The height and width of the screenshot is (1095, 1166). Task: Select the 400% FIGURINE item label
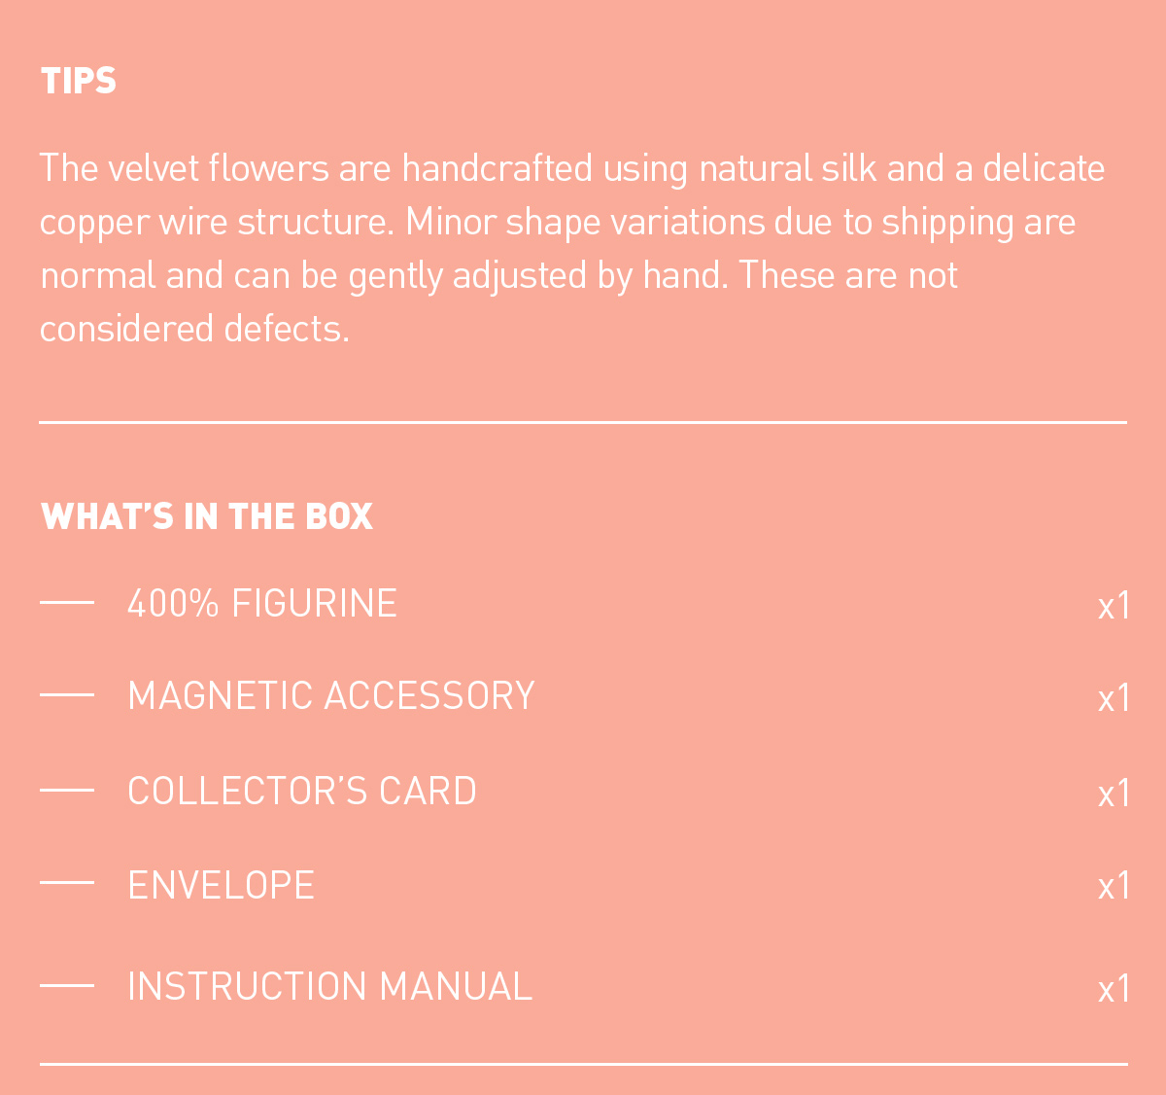[262, 604]
